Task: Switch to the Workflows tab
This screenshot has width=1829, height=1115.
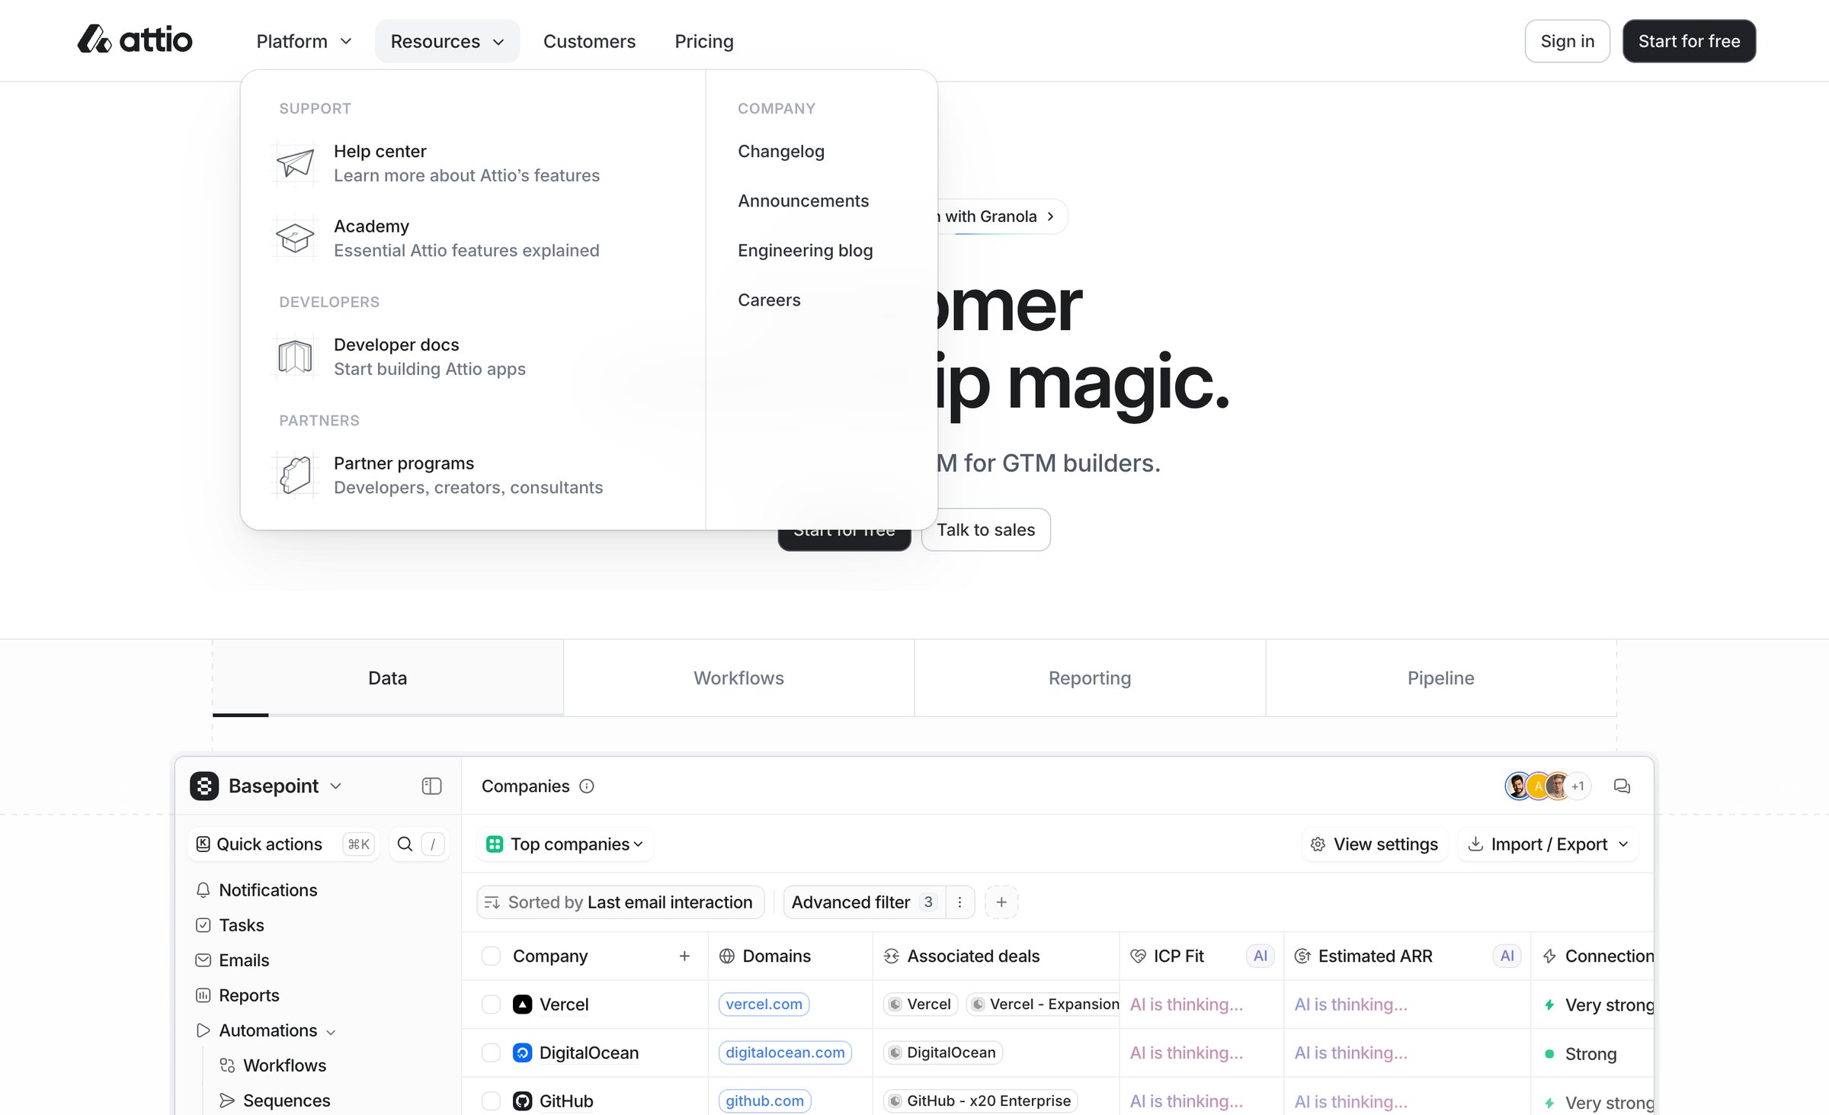Action: click(x=738, y=678)
